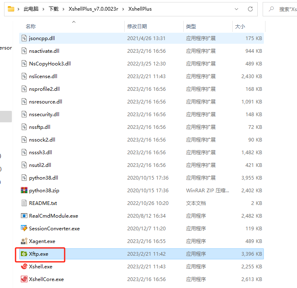The height and width of the screenshot is (288, 297).
Task: Select the file name python38.dll
Action: click(x=43, y=178)
